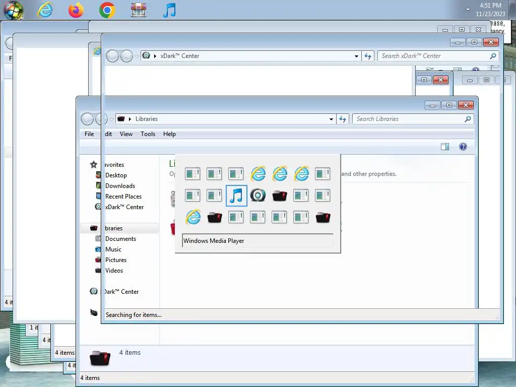
Task: Select the Network icon in the navigation pane
Action: pyautogui.click(x=93, y=312)
